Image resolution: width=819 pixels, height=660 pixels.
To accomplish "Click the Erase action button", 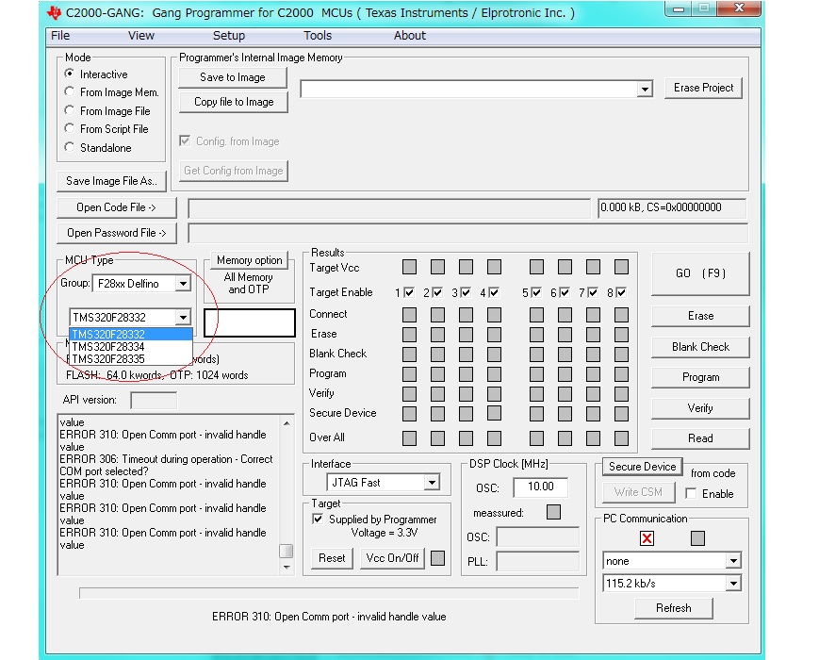I will (700, 316).
